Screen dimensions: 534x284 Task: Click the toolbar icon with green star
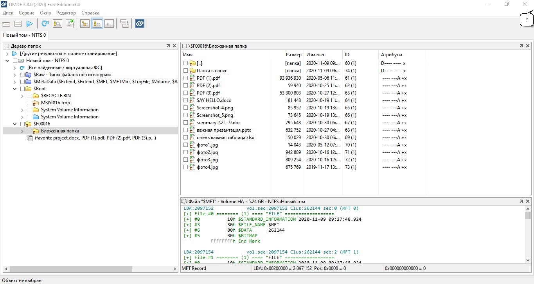coord(70,24)
